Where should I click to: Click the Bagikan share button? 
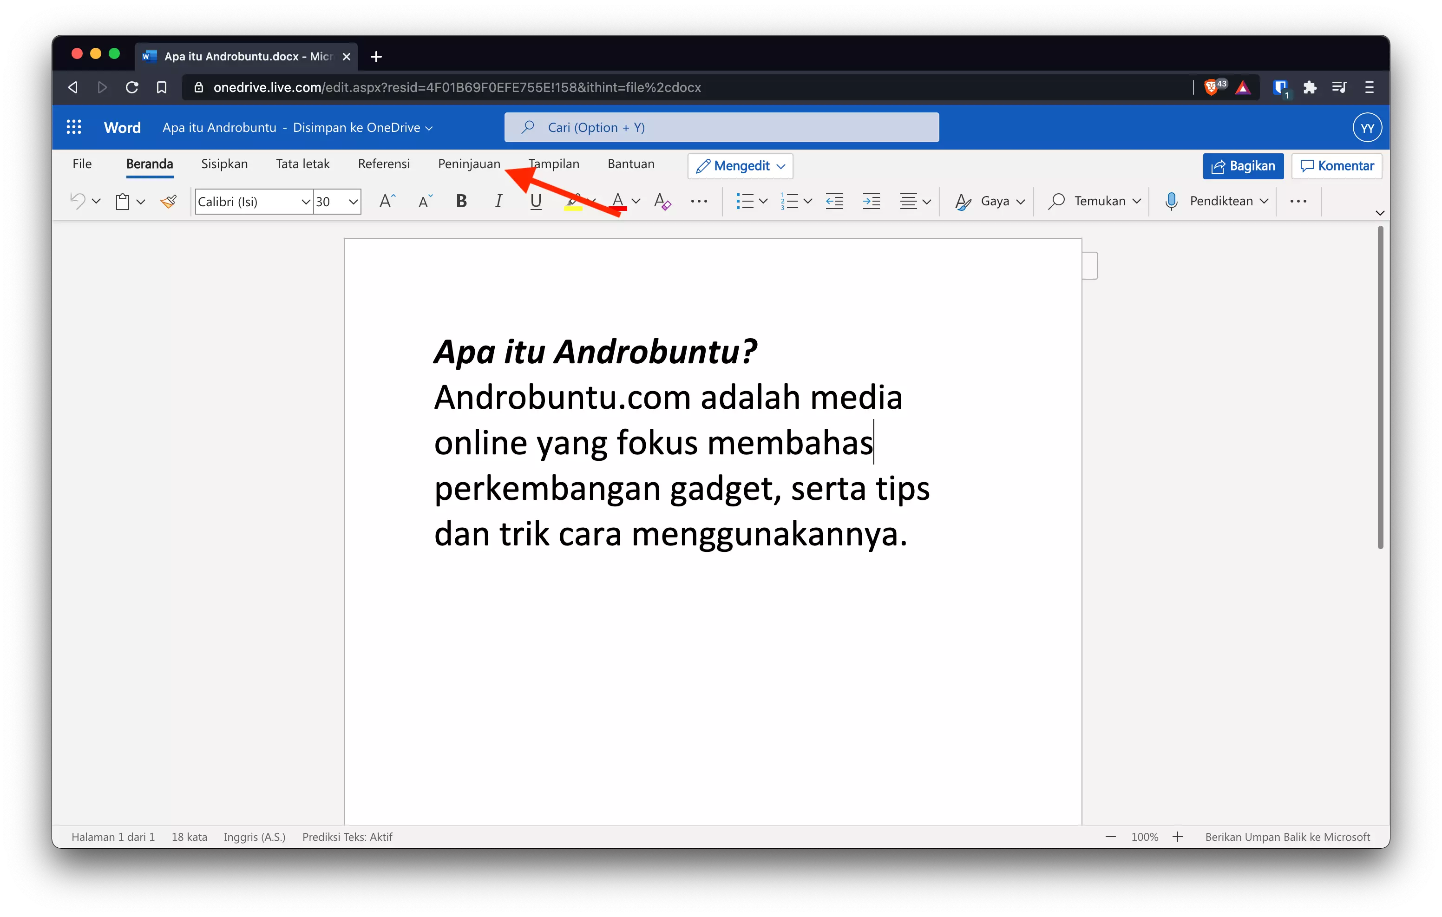(1243, 166)
